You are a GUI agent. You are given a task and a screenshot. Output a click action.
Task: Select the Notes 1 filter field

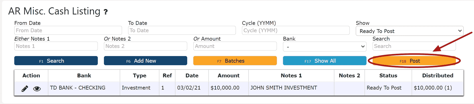click(56, 46)
